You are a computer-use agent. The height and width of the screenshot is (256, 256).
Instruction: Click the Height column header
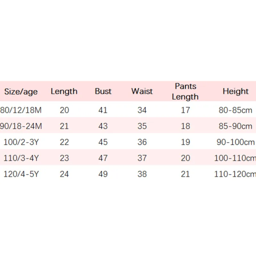tap(236, 91)
